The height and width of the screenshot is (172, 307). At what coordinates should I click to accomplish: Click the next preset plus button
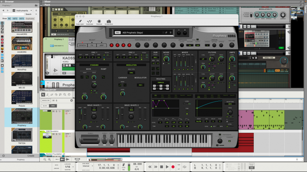[x=185, y=33]
